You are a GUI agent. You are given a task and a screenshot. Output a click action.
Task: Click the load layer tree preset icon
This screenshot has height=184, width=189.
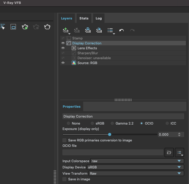(x=99, y=30)
